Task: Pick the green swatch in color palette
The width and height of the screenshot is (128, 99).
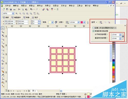Action: point(114,65)
